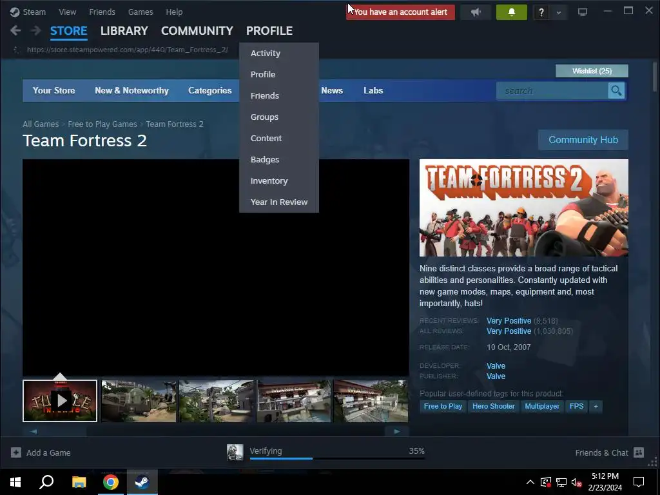The height and width of the screenshot is (495, 660).
Task: Select Year In Review menu item
Action: [x=279, y=202]
